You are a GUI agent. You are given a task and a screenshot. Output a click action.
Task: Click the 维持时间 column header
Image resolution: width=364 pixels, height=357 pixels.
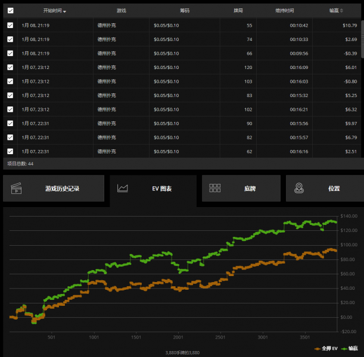point(284,10)
